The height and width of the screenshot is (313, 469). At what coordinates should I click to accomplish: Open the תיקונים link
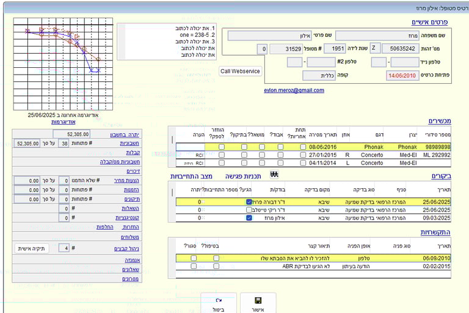[x=132, y=199]
